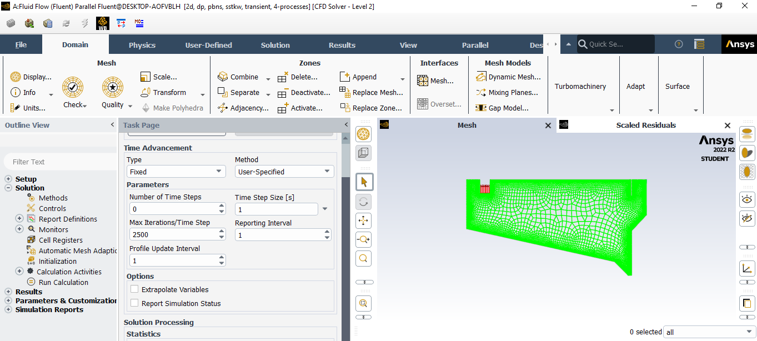
Task: Choose the pointer select tool in the viewport toolbar
Action: pos(363,182)
